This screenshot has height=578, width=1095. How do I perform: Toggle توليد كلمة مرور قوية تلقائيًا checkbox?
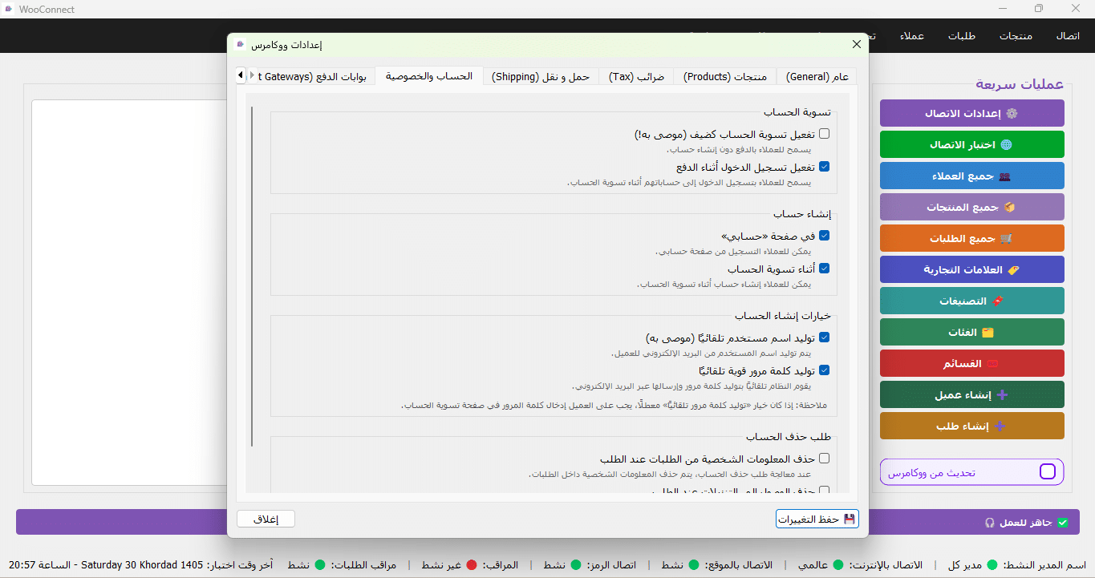coord(824,370)
